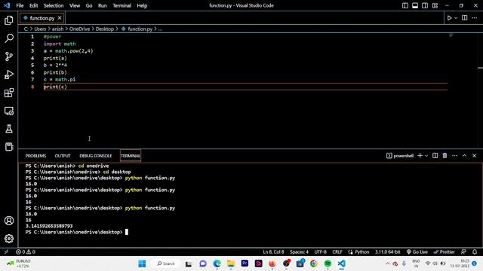The width and height of the screenshot is (483, 271).
Task: Open Source Control view
Action: point(9,56)
